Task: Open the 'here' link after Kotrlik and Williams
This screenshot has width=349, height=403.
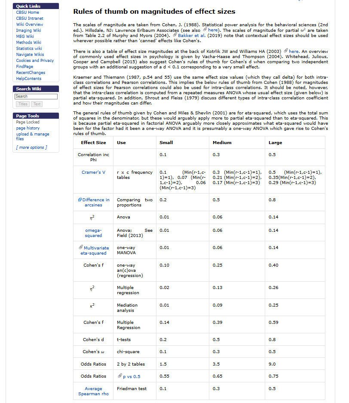Action: (294, 52)
